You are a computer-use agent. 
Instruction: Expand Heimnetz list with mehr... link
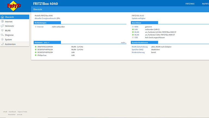(124, 43)
